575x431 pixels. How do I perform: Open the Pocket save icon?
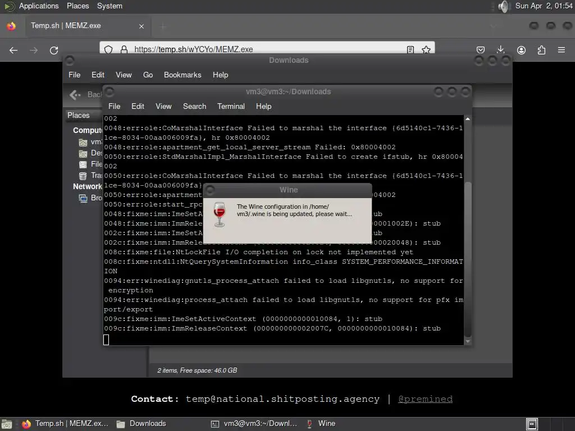(481, 50)
